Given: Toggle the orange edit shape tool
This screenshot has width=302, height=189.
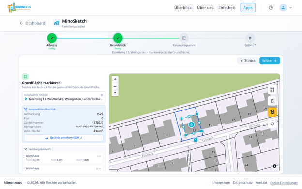Looking at the screenshot, I should click(x=272, y=112).
